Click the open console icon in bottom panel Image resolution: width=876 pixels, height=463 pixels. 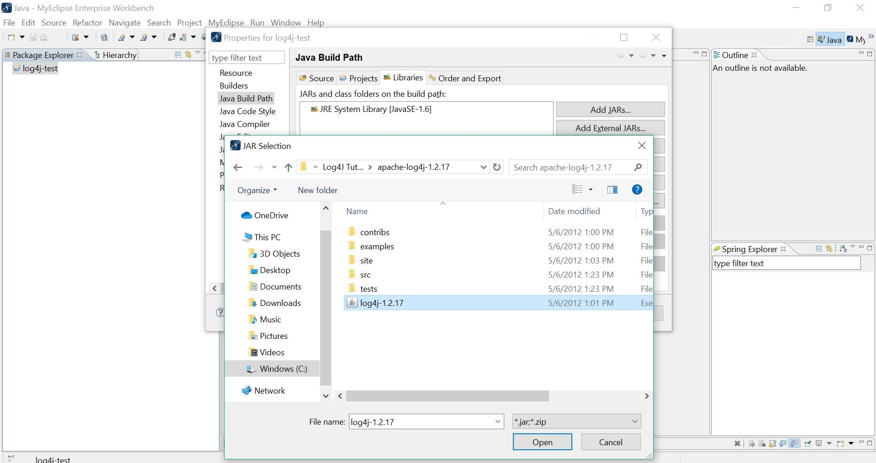840,443
